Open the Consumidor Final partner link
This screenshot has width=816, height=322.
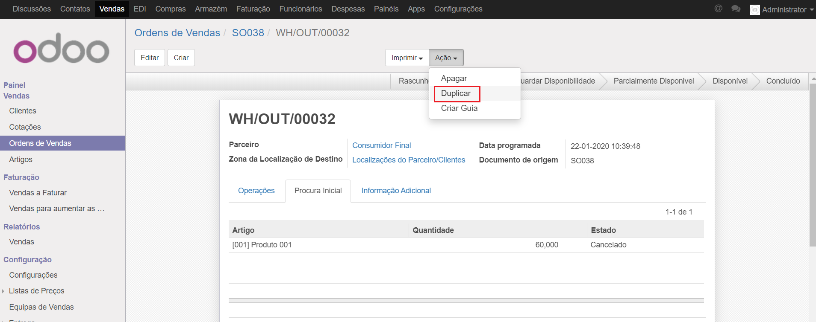[381, 145]
